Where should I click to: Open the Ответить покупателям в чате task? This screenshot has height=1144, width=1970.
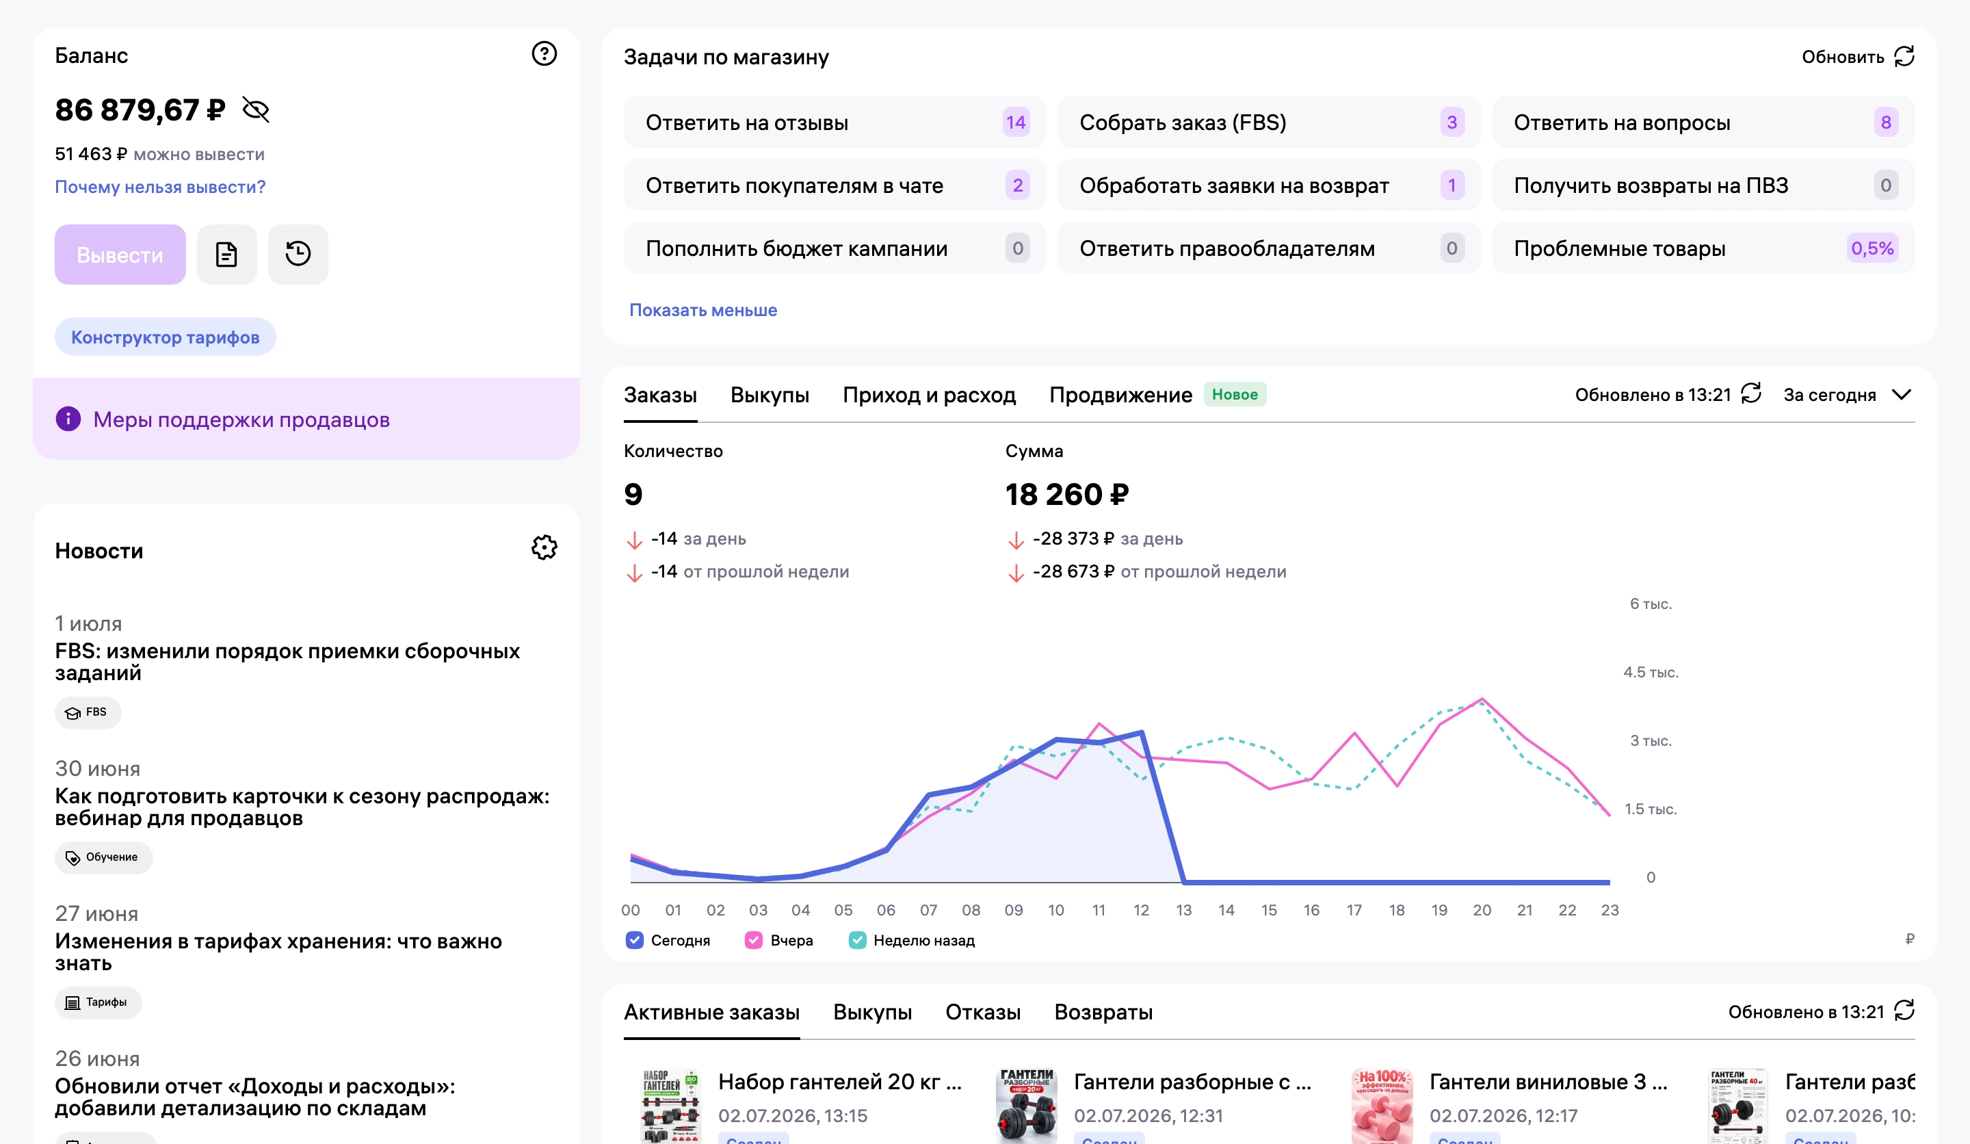click(834, 185)
